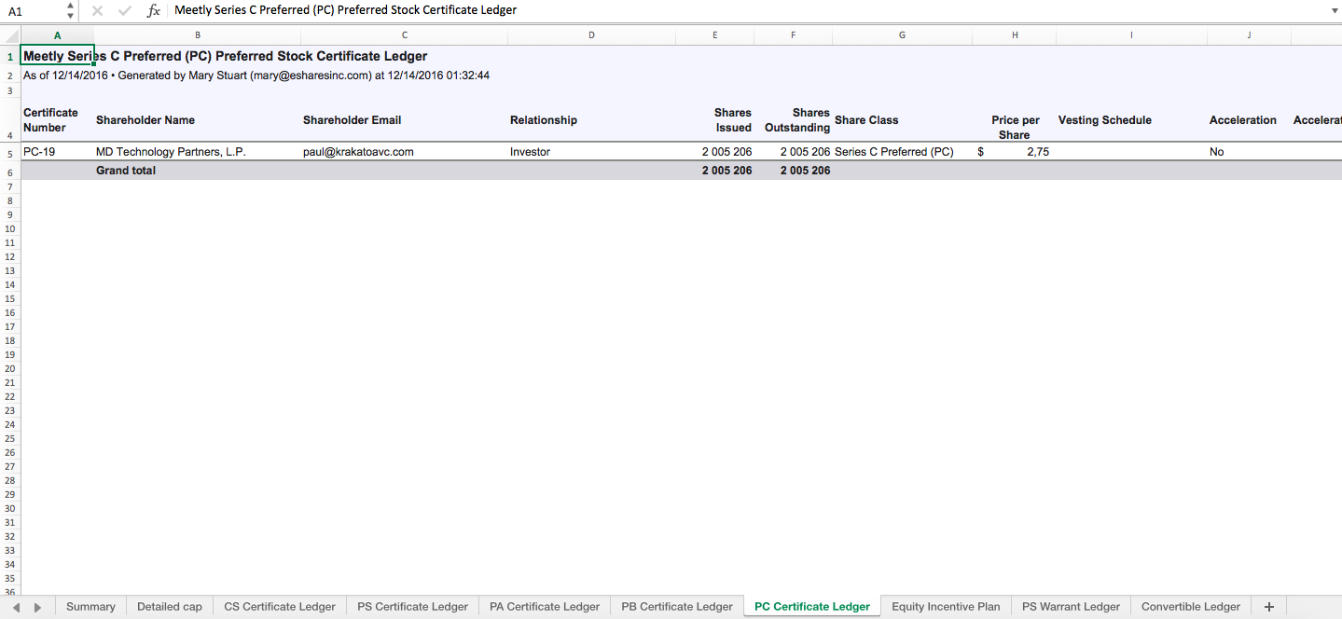Switch to the Detailed cap sheet tab
1342x619 pixels.
(x=170, y=607)
